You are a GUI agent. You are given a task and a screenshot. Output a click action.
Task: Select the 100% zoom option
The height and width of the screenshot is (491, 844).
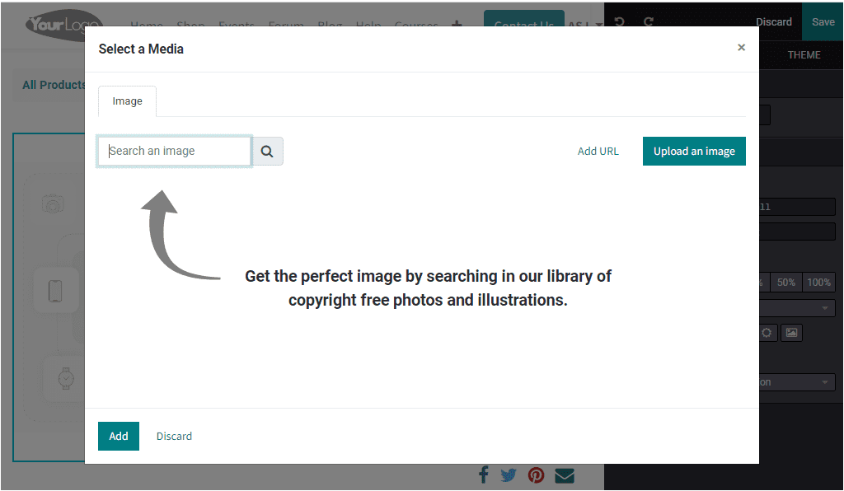818,282
